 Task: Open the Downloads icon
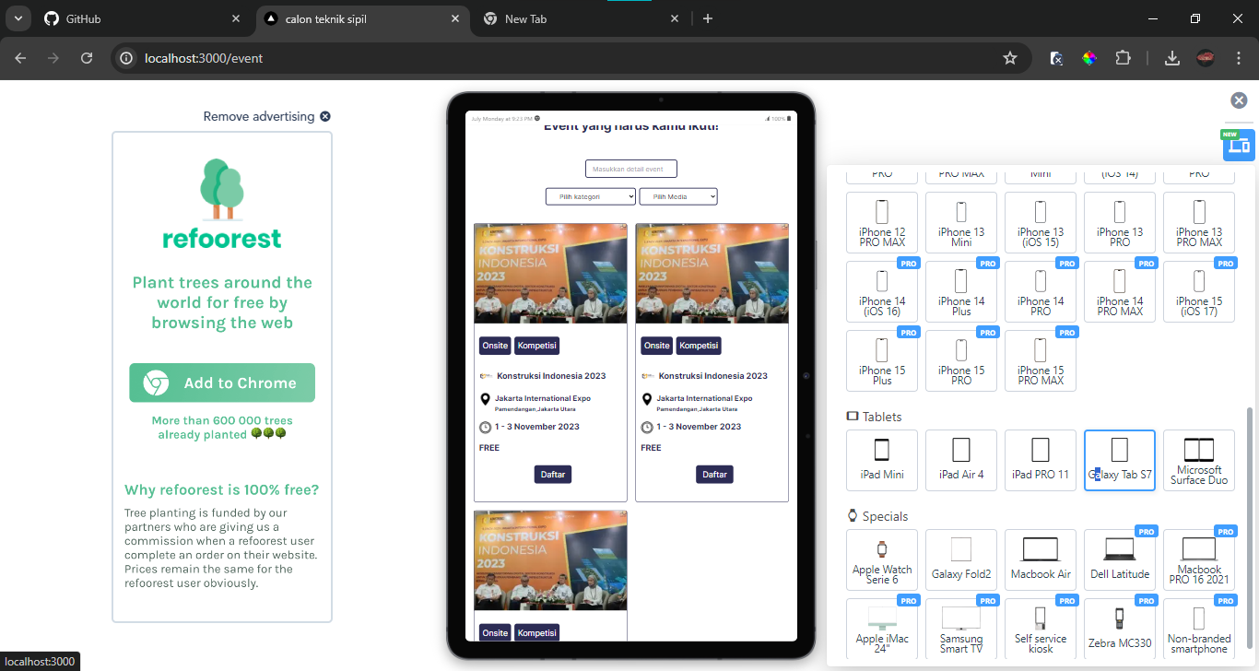(x=1172, y=58)
